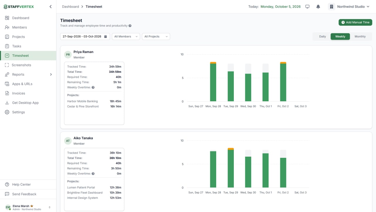The height and width of the screenshot is (212, 376).
Task: Click the help icon beside Timesheet subtitle
Action: click(x=130, y=26)
